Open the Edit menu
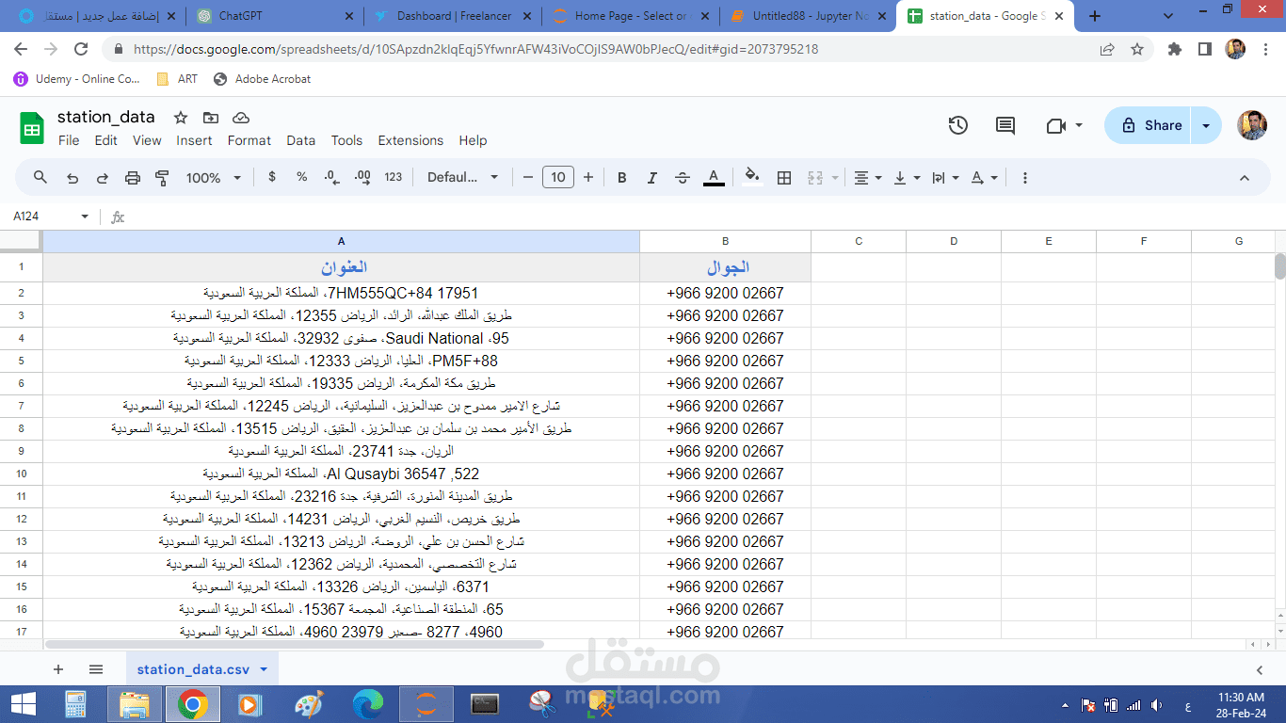1286x723 pixels. point(105,140)
